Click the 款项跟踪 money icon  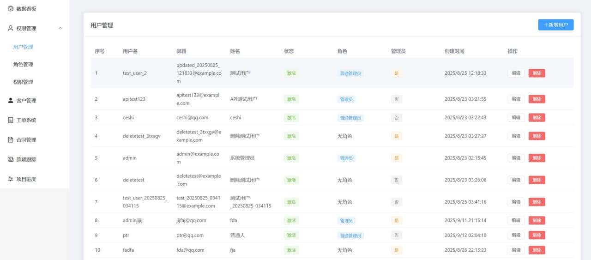click(x=11, y=159)
